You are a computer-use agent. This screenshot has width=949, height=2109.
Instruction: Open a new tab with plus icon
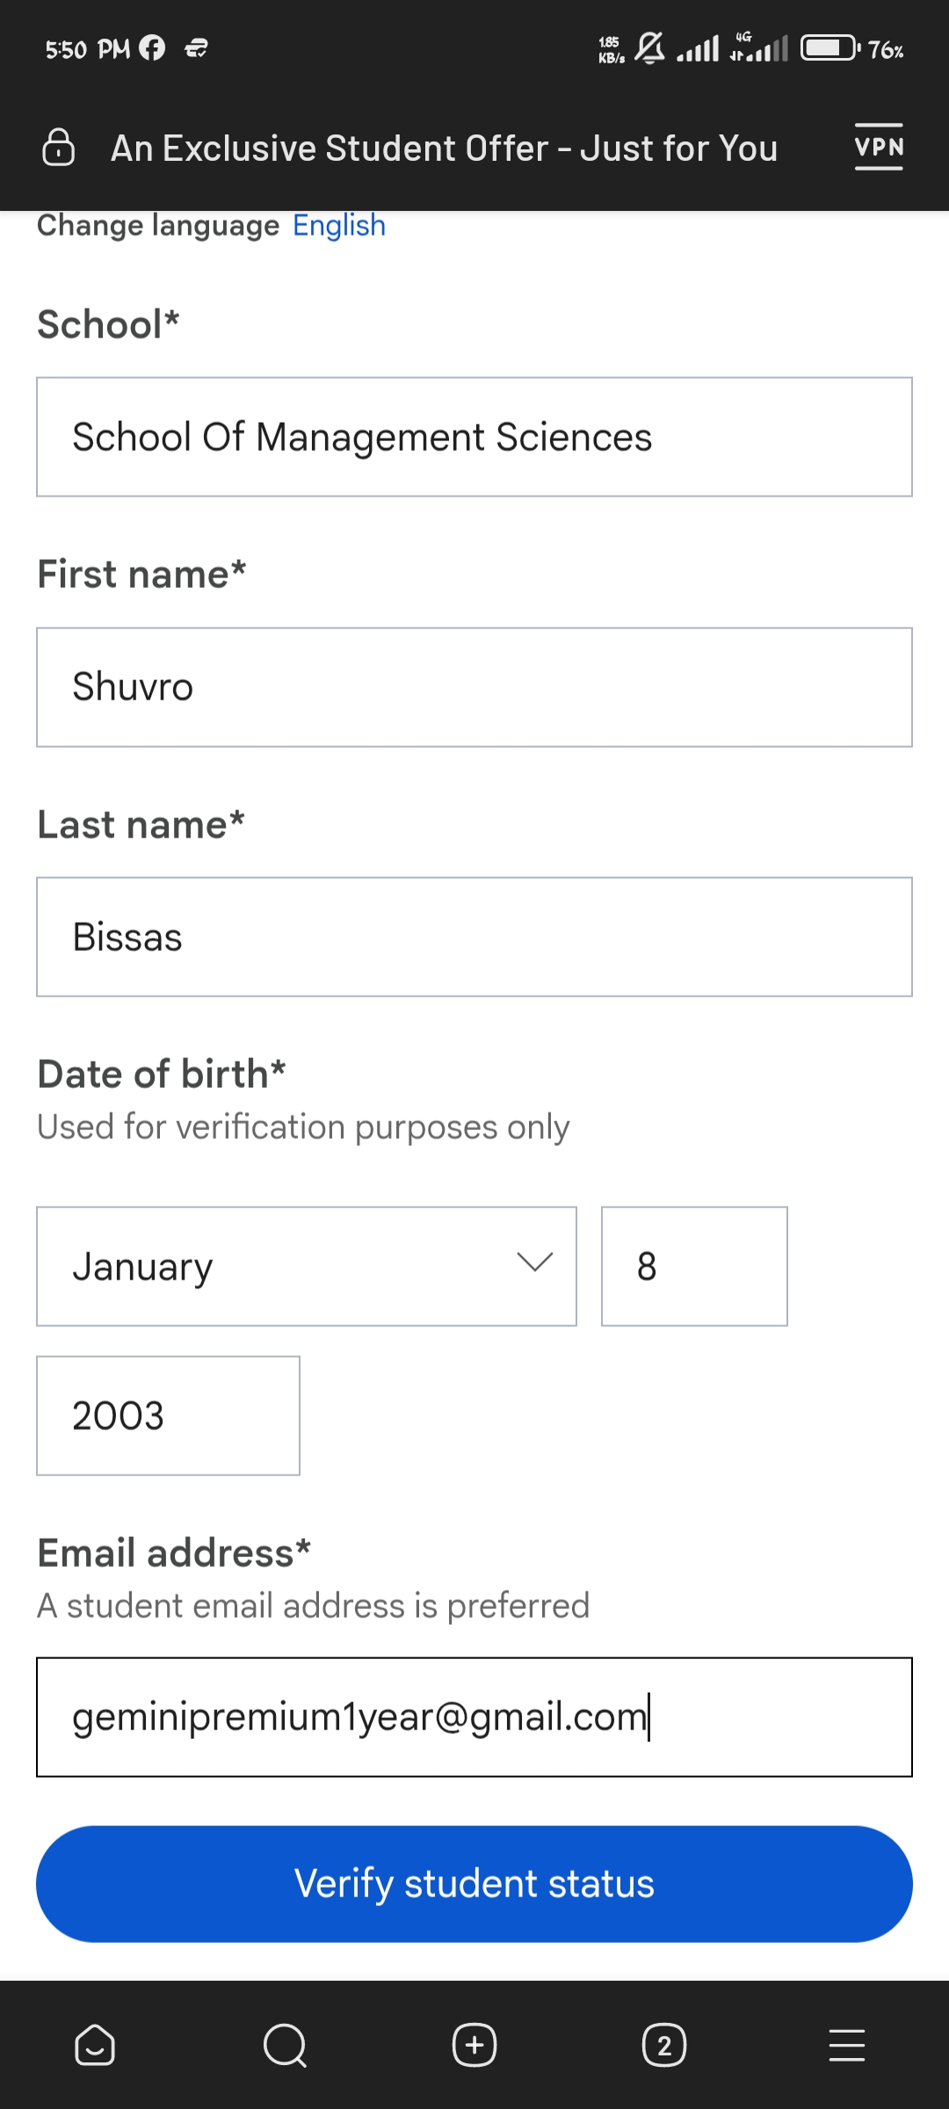coord(474,2045)
